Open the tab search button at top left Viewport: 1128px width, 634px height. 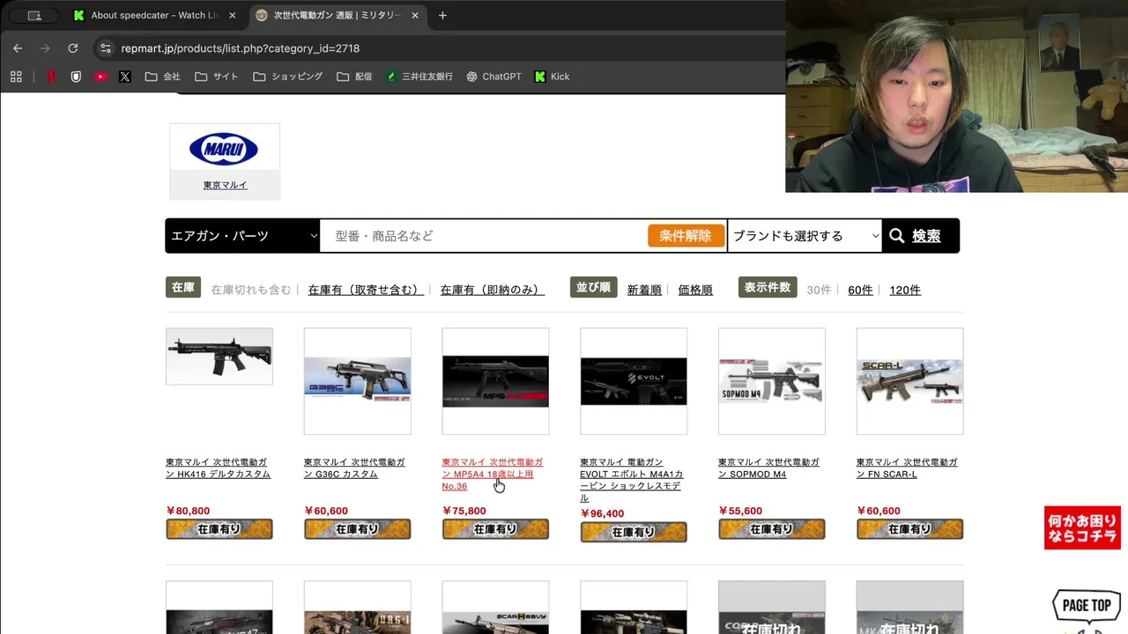34,15
